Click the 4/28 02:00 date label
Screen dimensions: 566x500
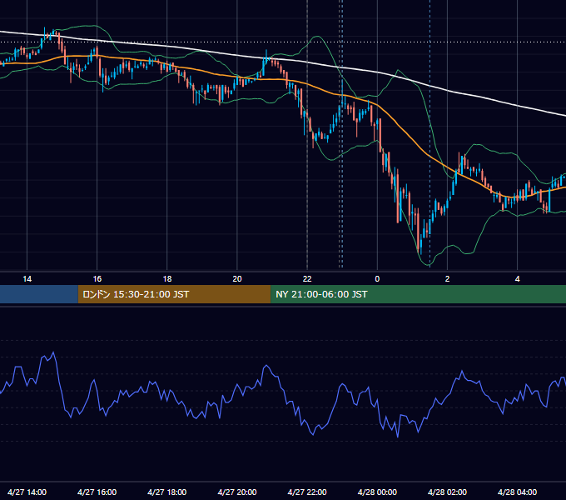[447, 492]
